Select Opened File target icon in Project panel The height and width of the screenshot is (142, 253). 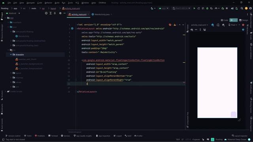point(46,13)
